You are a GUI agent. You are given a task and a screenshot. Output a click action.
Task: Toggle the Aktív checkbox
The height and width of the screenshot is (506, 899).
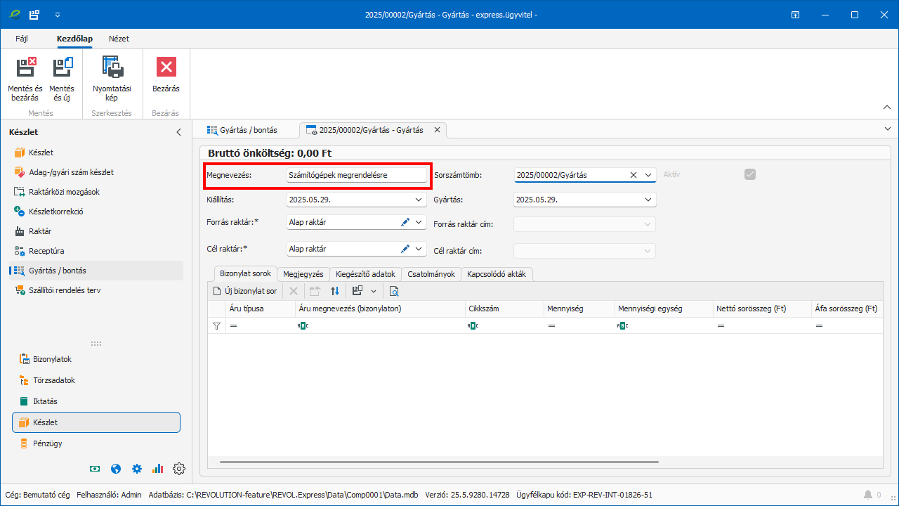point(750,174)
